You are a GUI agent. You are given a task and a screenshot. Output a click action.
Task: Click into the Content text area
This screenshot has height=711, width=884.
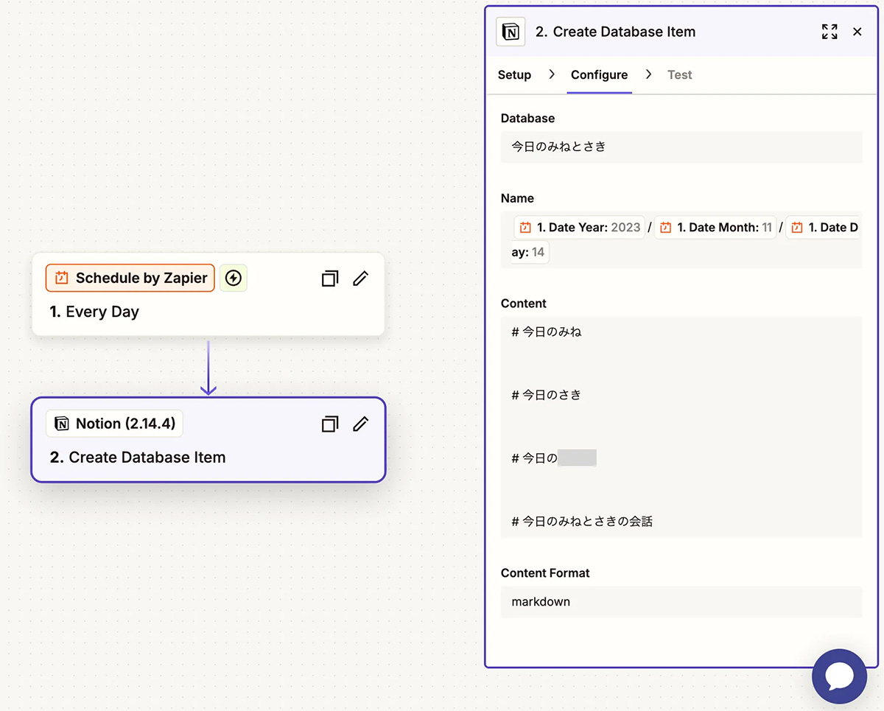click(681, 427)
